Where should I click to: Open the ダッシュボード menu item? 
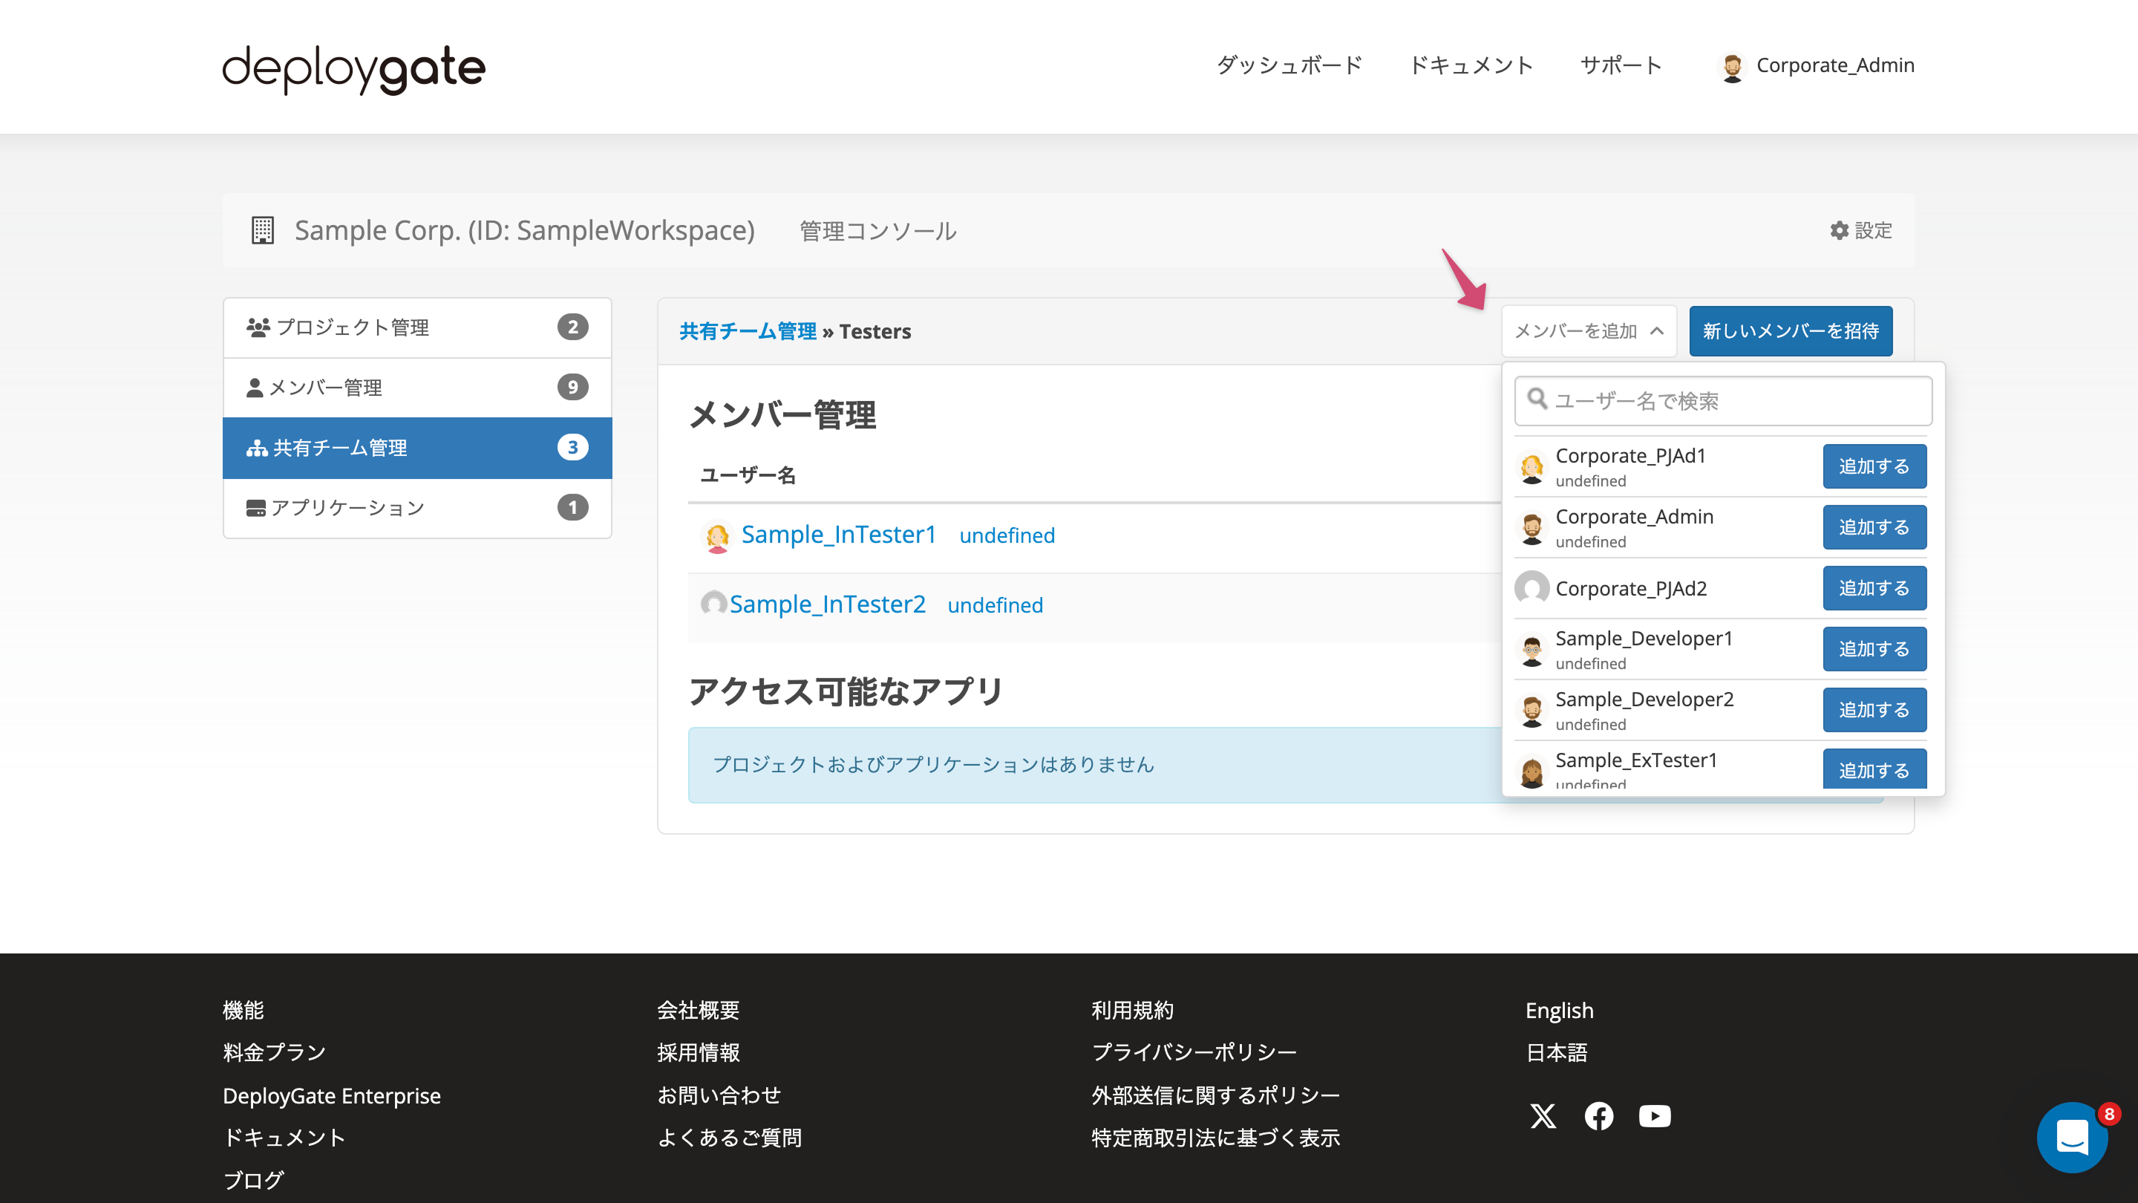(1288, 65)
